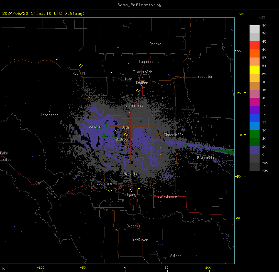Viewport: 279px width, 272px height.
Task: Select the green 20-30 dBZ legend swatch
Action: click(x=254, y=134)
